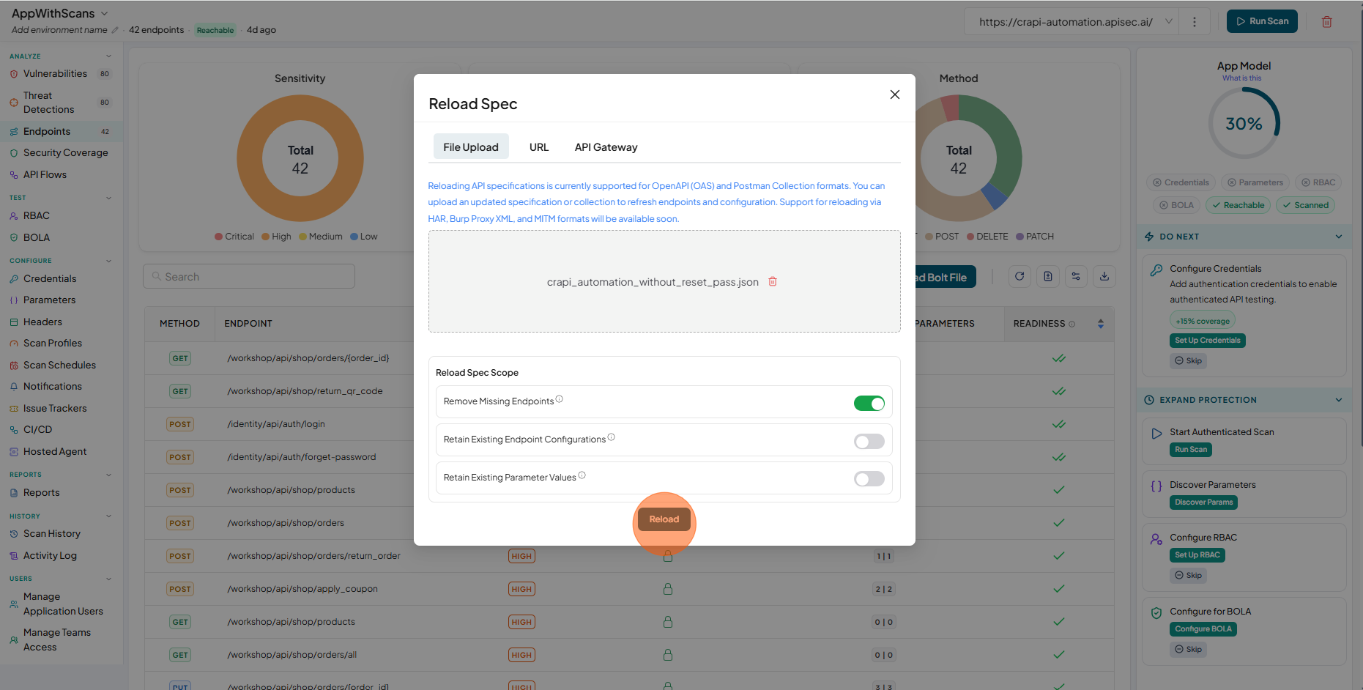
Task: Show info for Remove Missing Endpoints
Action: pos(560,399)
